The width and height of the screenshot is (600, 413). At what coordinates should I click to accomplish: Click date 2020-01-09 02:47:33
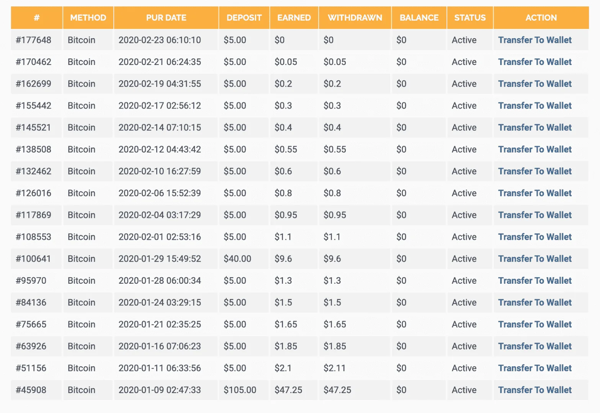160,390
